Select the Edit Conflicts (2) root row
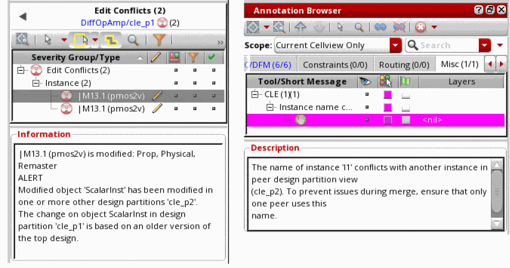510x268 pixels. [x=118, y=70]
